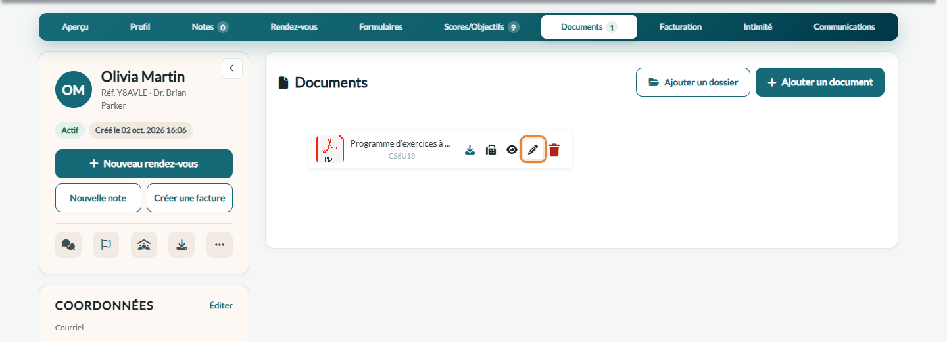Switch to the Profil tab
947x342 pixels.
[x=140, y=27]
